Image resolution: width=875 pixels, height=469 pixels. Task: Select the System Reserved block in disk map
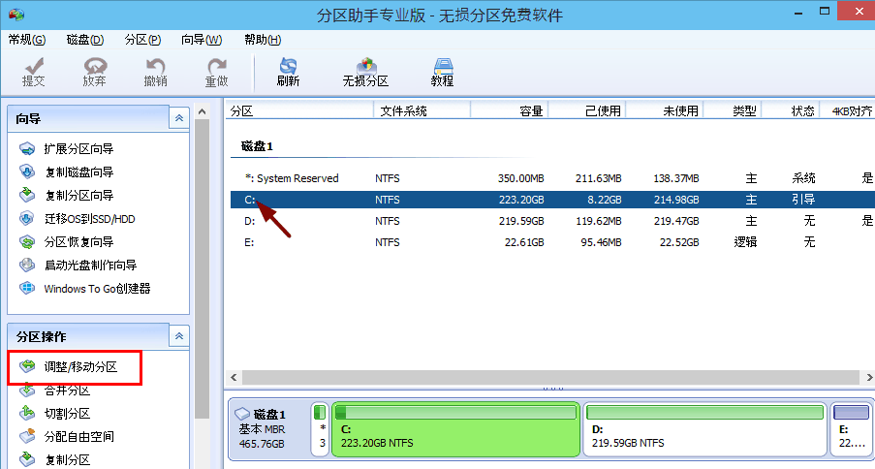(x=320, y=429)
